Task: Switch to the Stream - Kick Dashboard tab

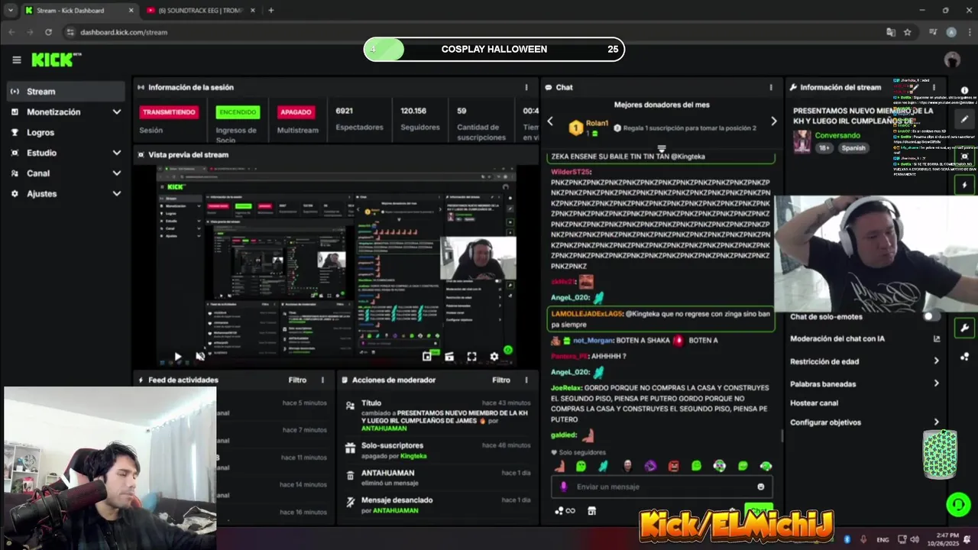Action: (79, 10)
